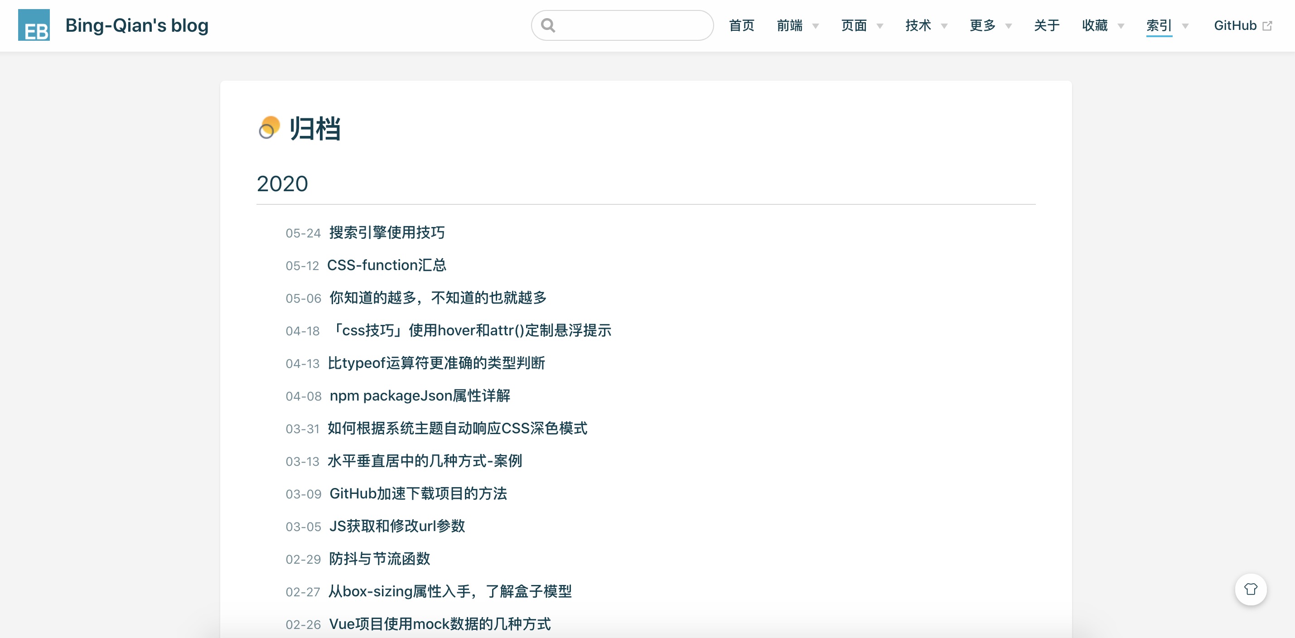The width and height of the screenshot is (1295, 638).
Task: Open the hover和attr()定制悬浮提示 article
Action: point(469,330)
